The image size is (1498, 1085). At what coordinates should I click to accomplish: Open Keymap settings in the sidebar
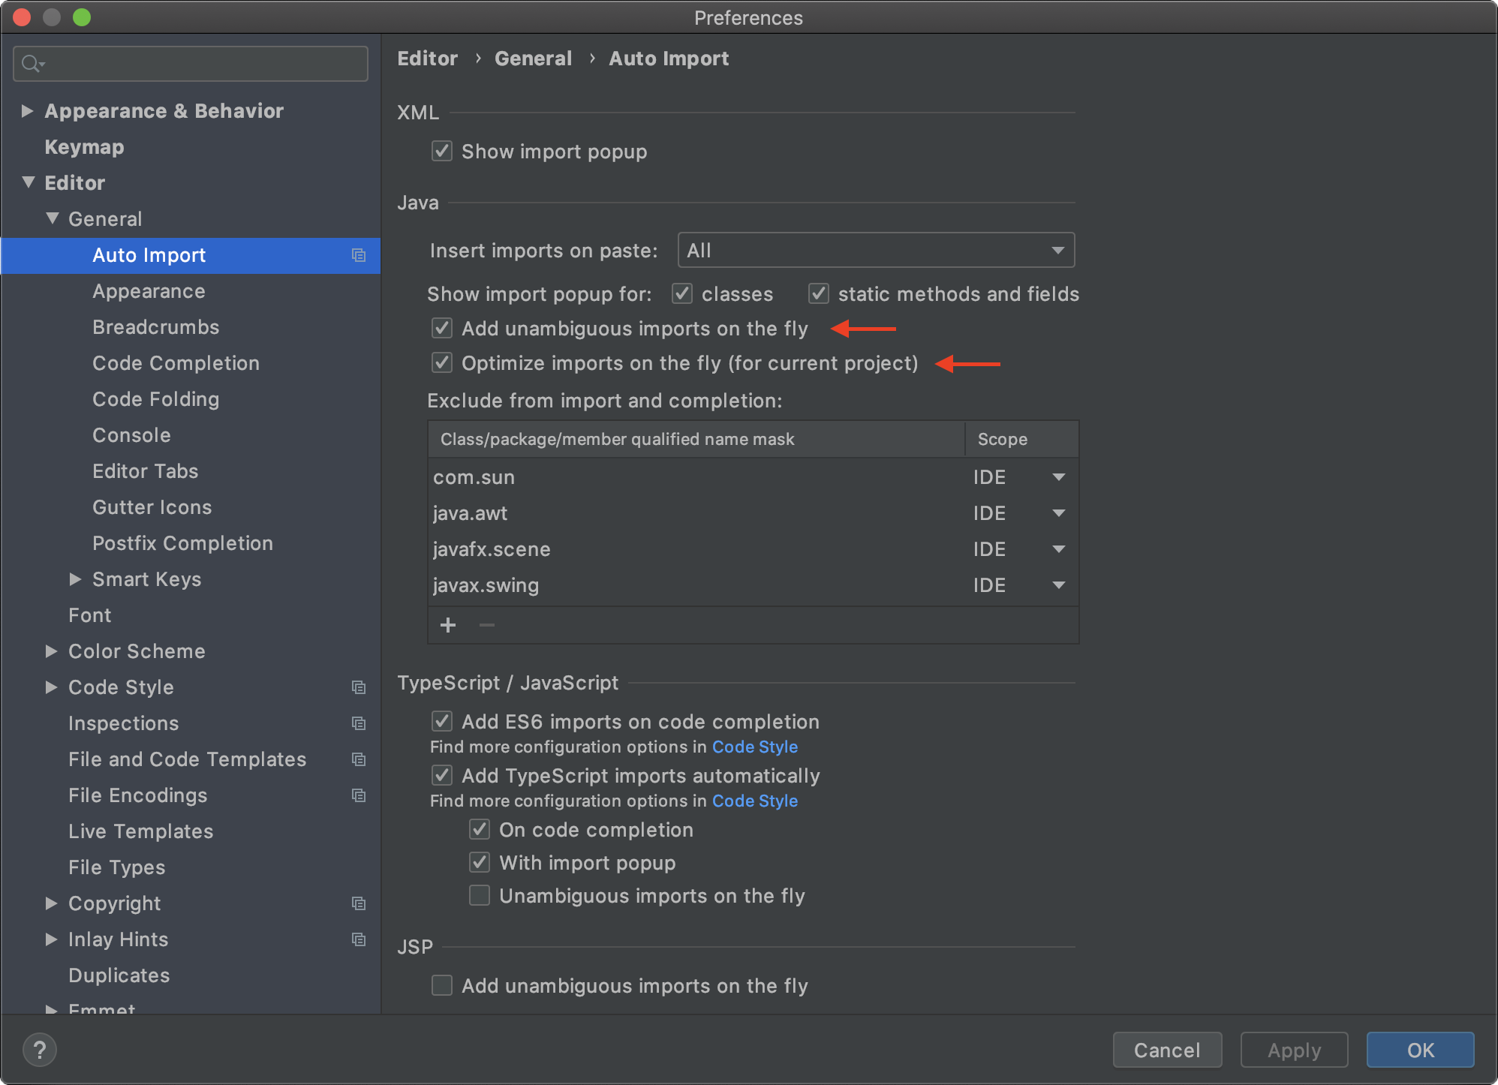tap(84, 146)
